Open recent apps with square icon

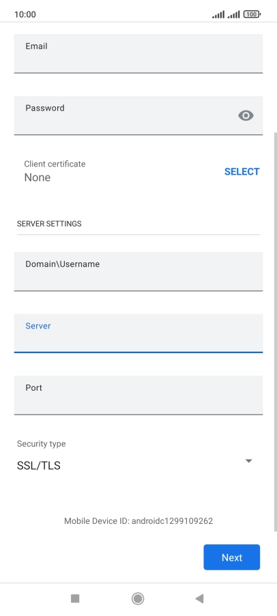(x=75, y=598)
